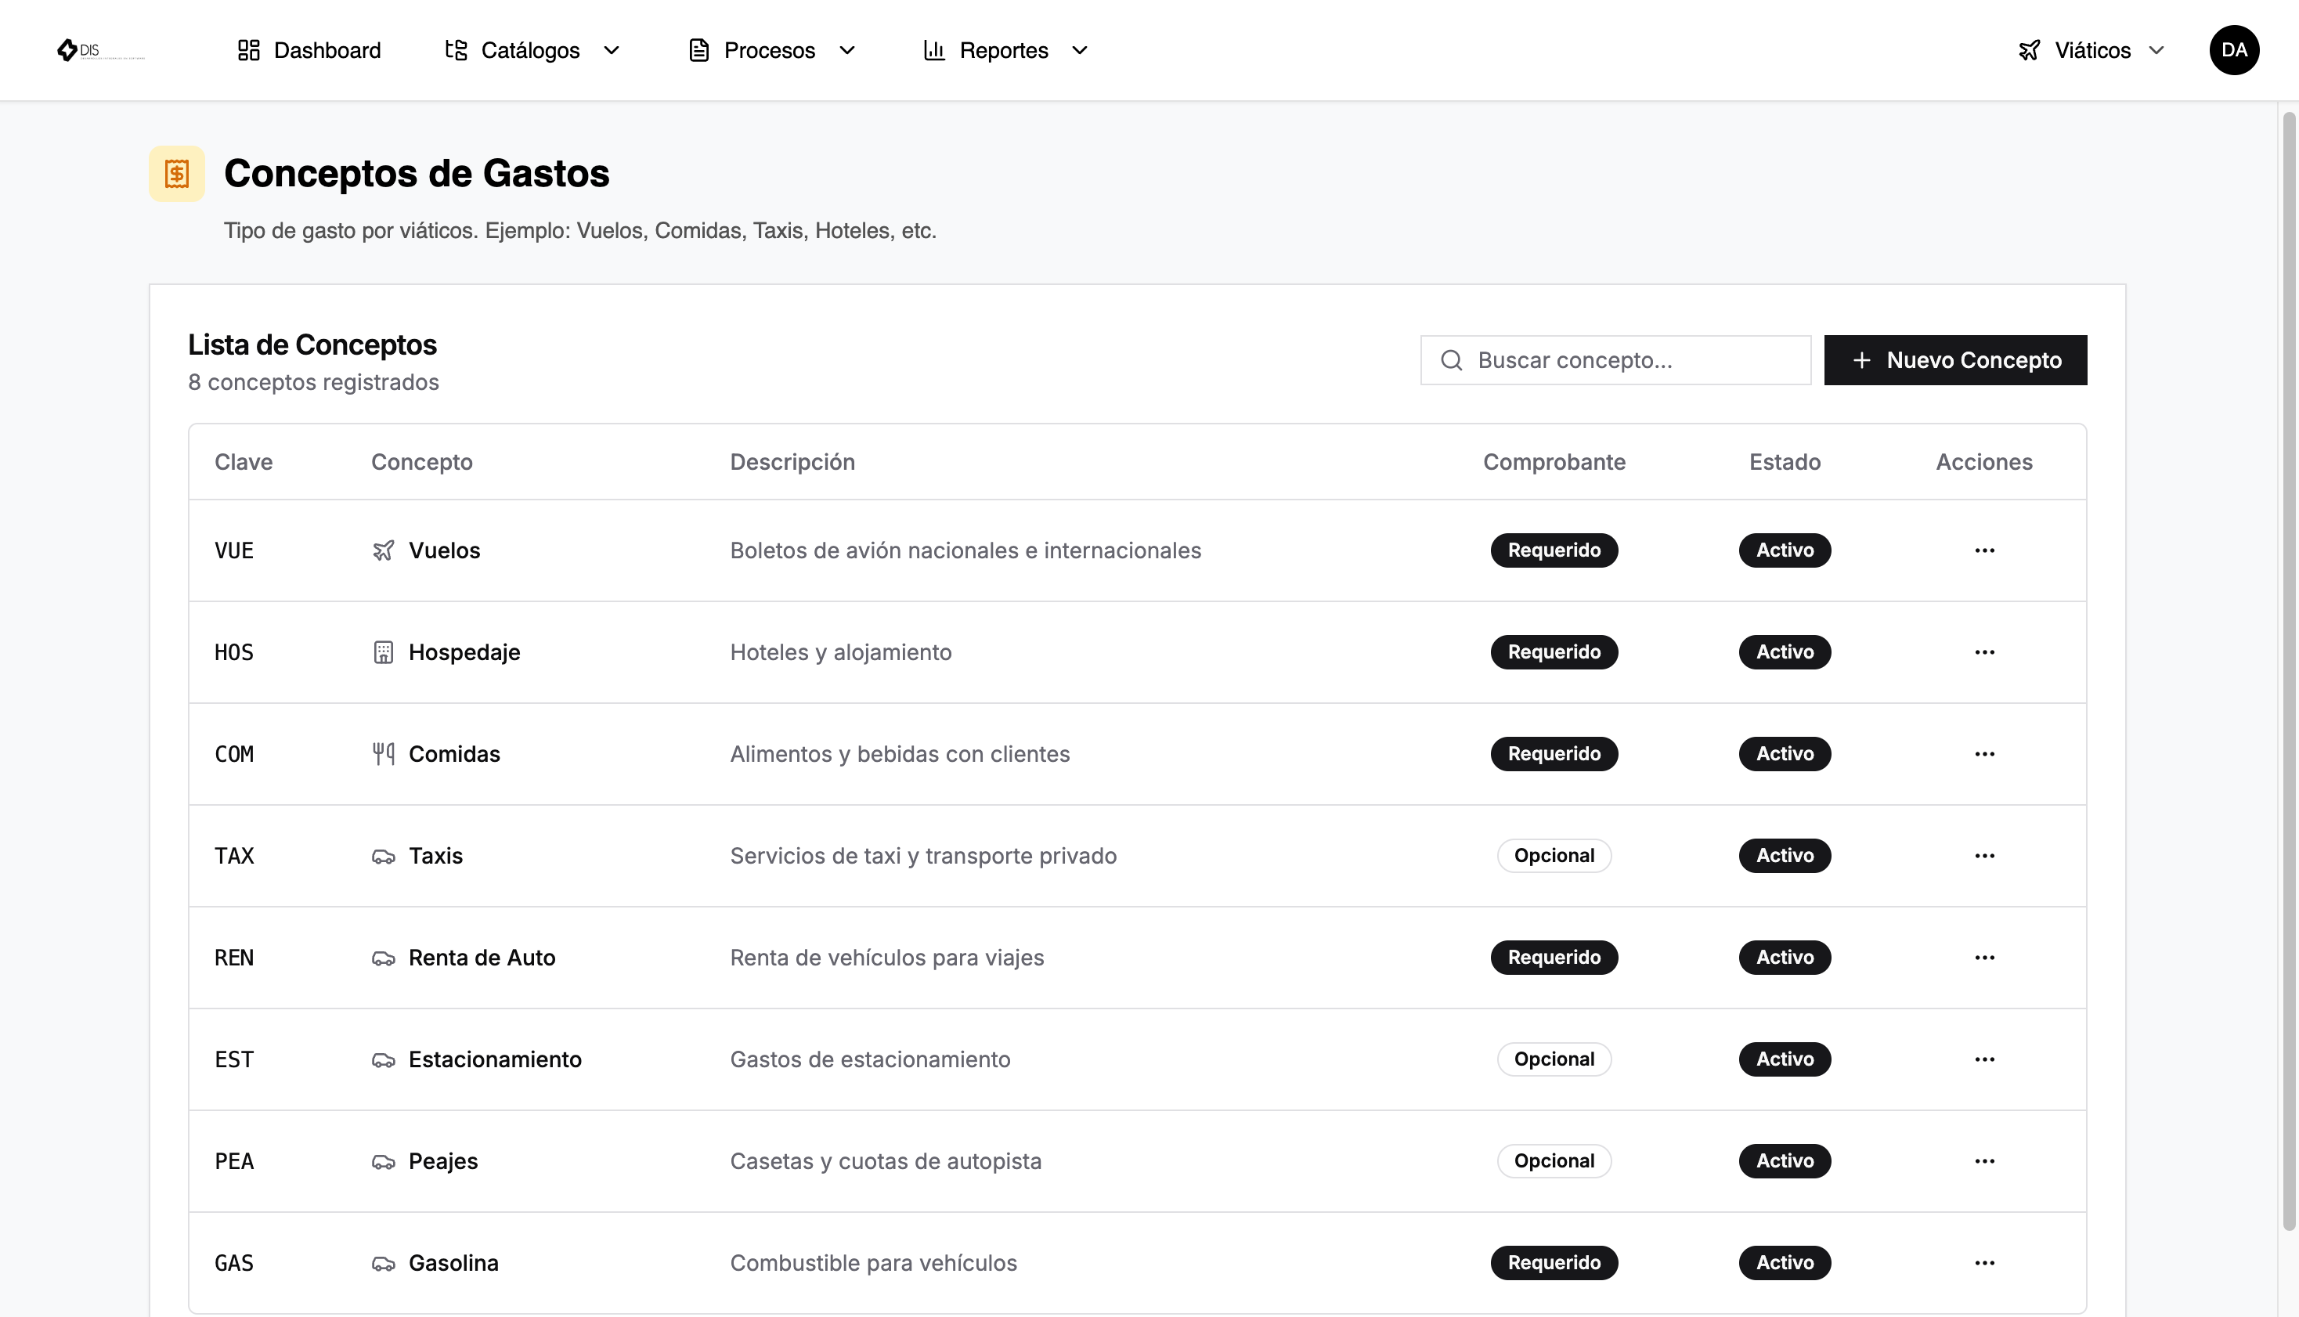Click the Viáticos airplane icon

coord(2030,50)
